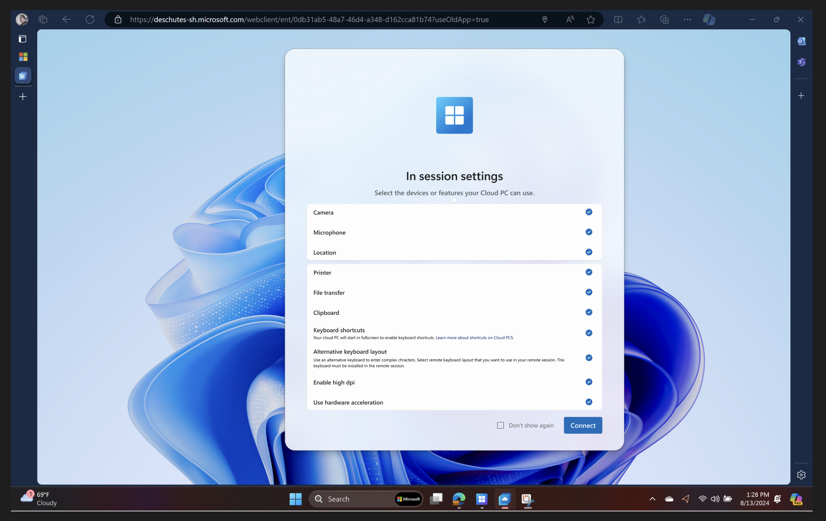Uncheck the Microphone option
This screenshot has height=521, width=826.
click(589, 232)
